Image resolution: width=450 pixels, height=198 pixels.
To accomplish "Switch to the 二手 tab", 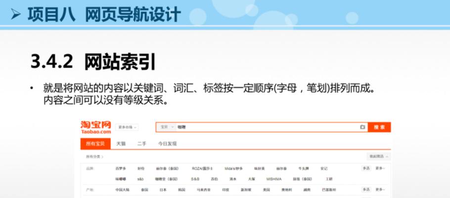I will (141, 144).
